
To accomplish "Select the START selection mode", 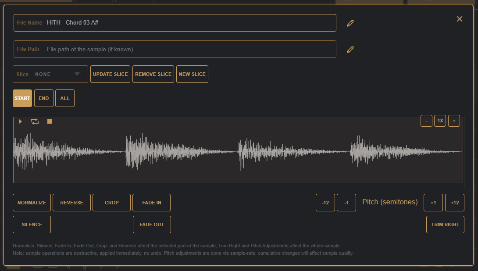I will click(x=22, y=98).
